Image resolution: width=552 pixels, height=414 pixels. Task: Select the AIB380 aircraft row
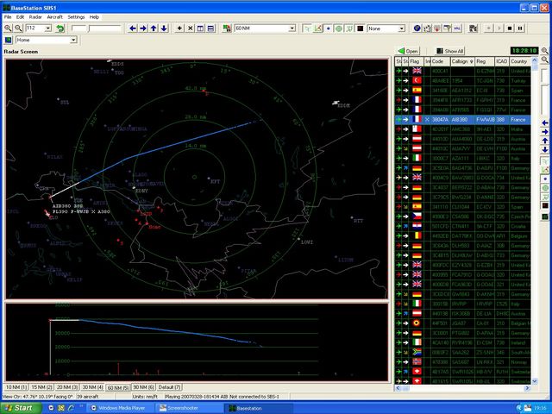462,120
